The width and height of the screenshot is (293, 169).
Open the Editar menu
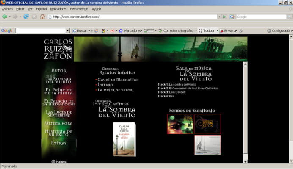(20, 9)
